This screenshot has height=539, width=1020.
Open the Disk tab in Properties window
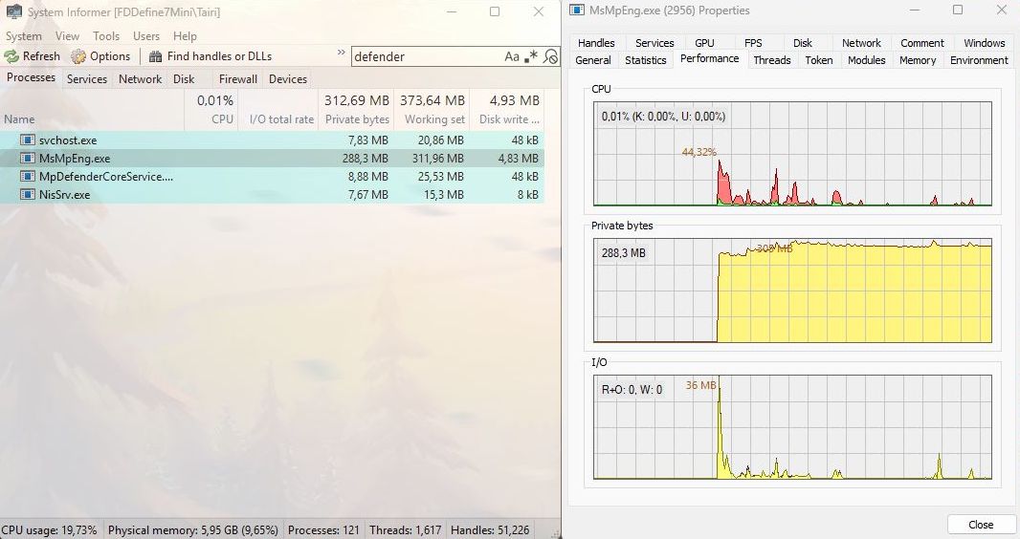tap(802, 43)
